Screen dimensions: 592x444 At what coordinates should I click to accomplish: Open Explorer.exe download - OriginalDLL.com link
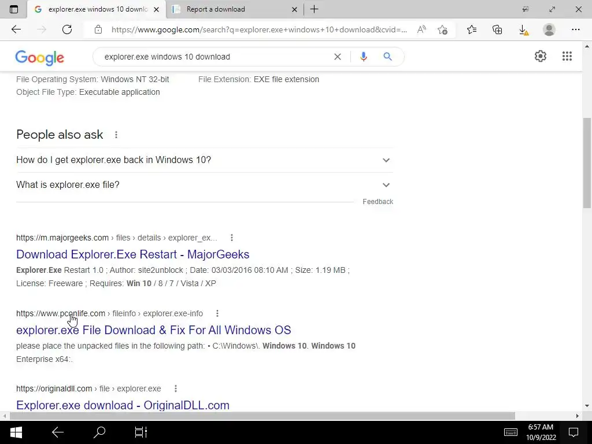pos(123,405)
